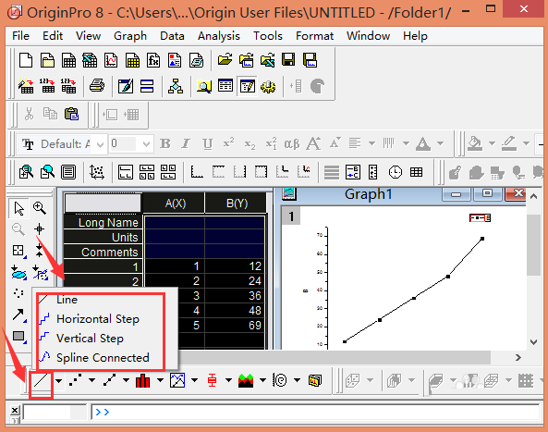Click the line color pencil
This screenshot has height=432, width=548.
coord(509,143)
